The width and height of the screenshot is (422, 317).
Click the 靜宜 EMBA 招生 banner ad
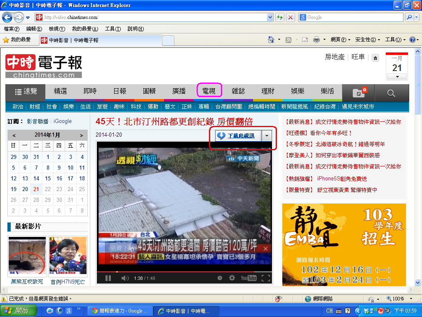coord(344,244)
